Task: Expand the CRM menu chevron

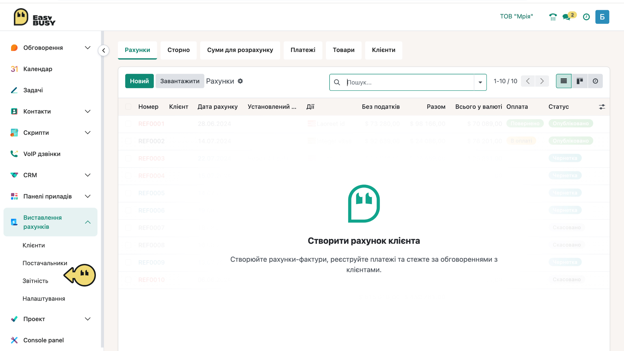Action: pos(87,175)
